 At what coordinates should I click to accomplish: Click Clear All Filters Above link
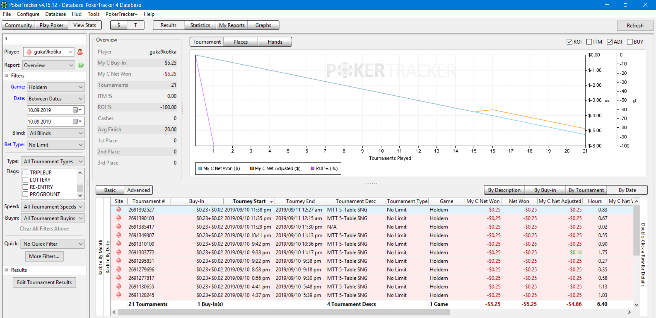coord(44,229)
